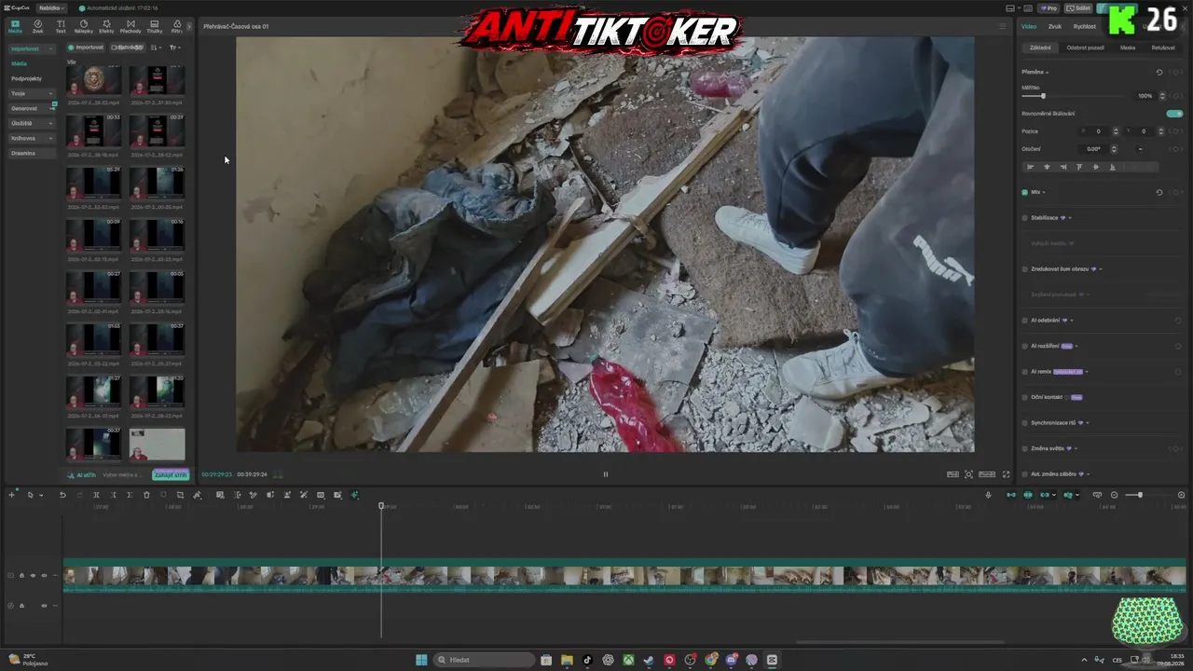Split the clip at the playhead
Screen dimensions: 1193x671
click(96, 495)
